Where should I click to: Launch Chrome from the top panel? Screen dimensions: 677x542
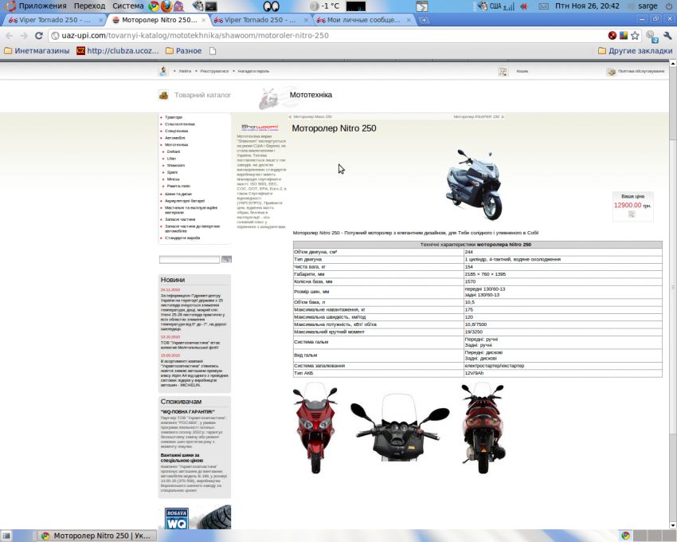[153, 6]
